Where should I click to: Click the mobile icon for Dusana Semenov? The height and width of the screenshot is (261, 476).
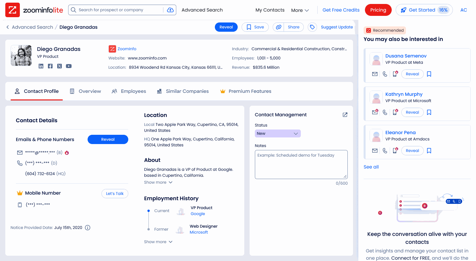point(395,74)
